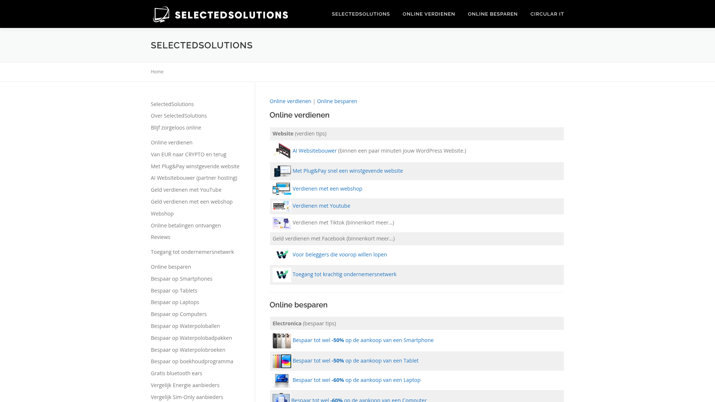Open Verdienen met een webshop link
This screenshot has width=715, height=402.
click(x=327, y=189)
